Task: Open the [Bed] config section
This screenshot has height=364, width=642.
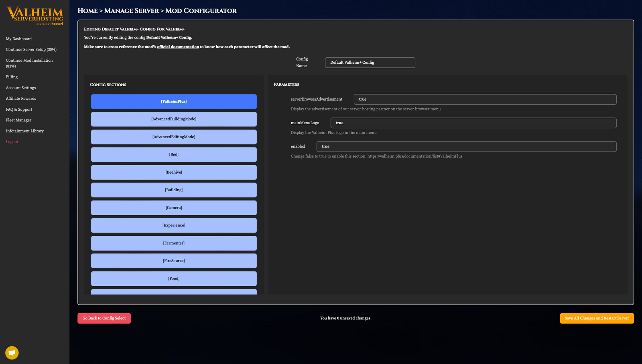Action: pyautogui.click(x=174, y=154)
